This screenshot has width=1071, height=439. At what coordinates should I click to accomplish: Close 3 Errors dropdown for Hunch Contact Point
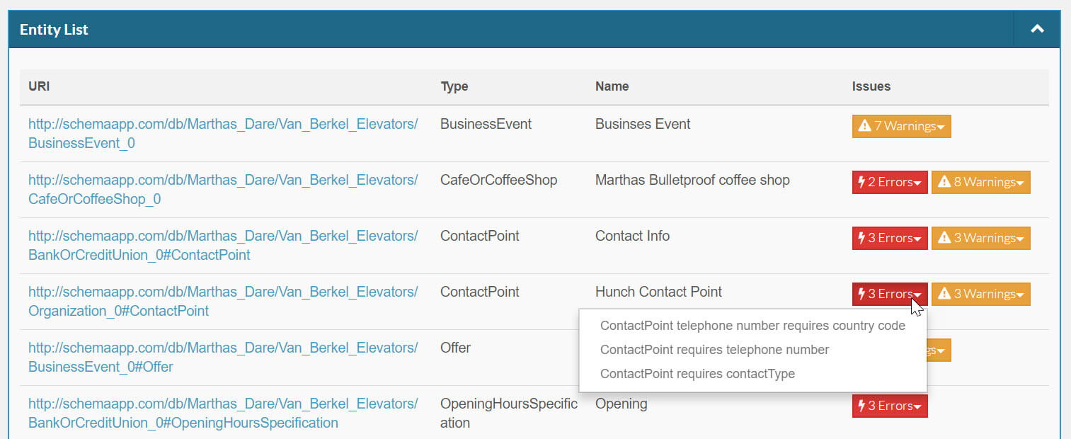pyautogui.click(x=889, y=294)
